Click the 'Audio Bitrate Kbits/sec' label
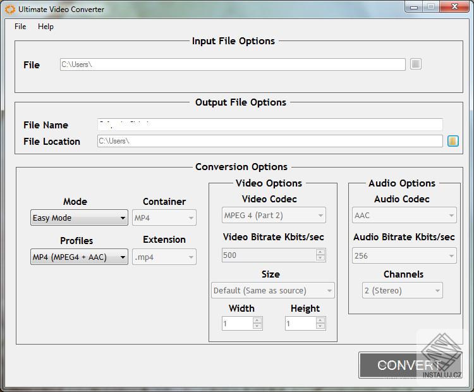Screen dimensions: 474x392 pos(404,237)
